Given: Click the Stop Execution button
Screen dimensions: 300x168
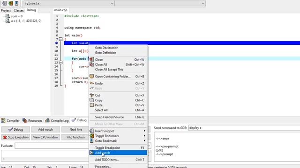Looking at the screenshot, I should point(15,137).
